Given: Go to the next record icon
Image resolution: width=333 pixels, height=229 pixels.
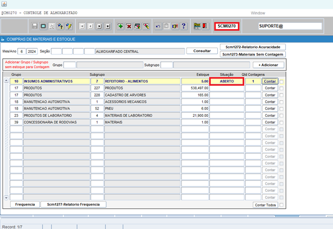Looking at the screenshot, I should point(99,26).
